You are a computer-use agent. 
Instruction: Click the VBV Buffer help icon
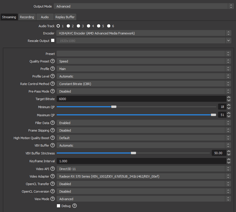(x=53, y=145)
